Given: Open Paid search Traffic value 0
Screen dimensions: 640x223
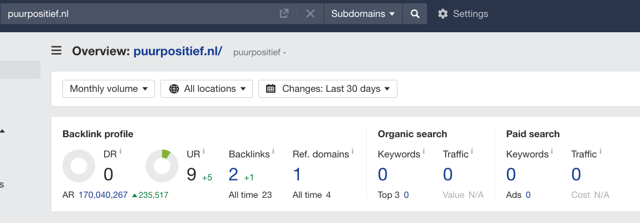Looking at the screenshot, I should coord(576,174).
